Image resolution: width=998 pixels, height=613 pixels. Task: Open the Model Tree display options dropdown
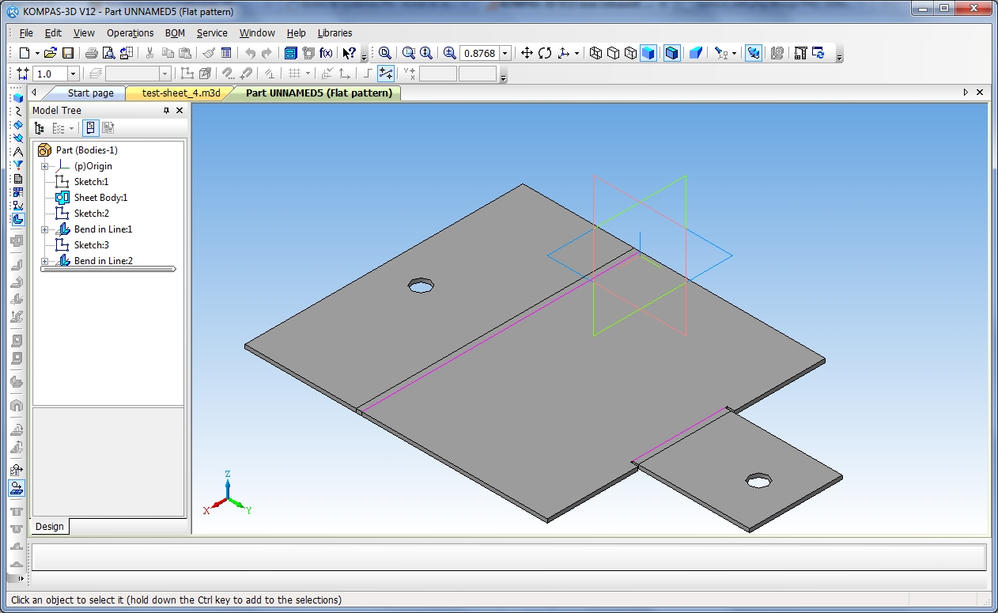71,128
